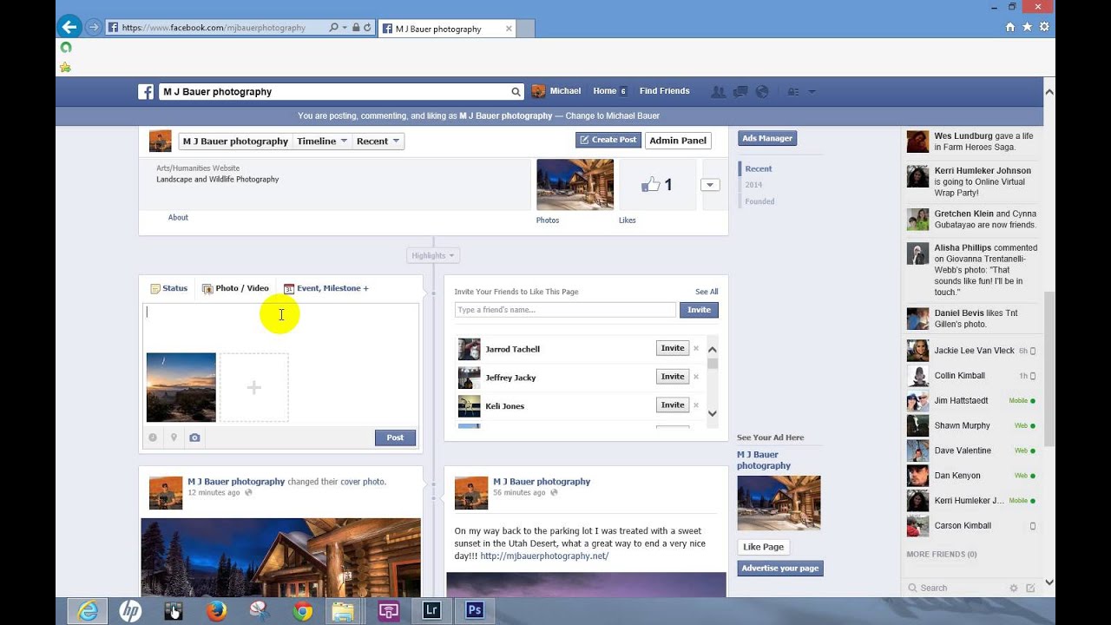The height and width of the screenshot is (625, 1111).
Task: Click the Type a friend's name field
Action: pyautogui.click(x=565, y=310)
